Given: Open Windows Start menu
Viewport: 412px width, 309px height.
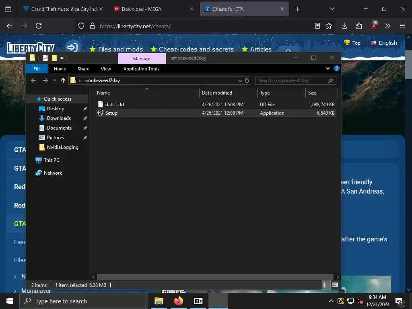Looking at the screenshot, I should pos(10,301).
